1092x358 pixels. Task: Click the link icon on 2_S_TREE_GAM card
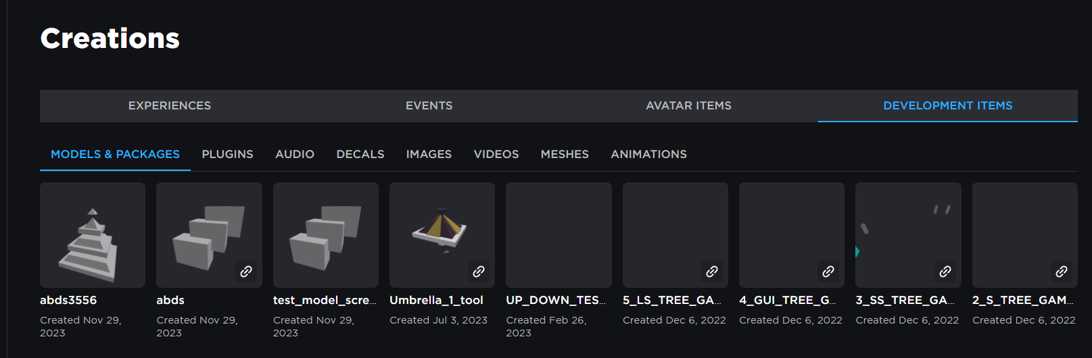click(1062, 272)
